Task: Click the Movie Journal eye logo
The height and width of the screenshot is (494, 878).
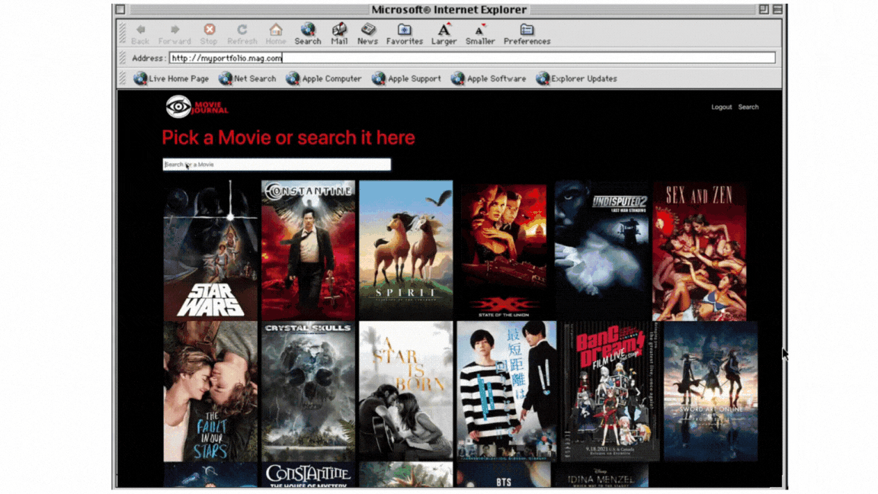Action: click(178, 107)
